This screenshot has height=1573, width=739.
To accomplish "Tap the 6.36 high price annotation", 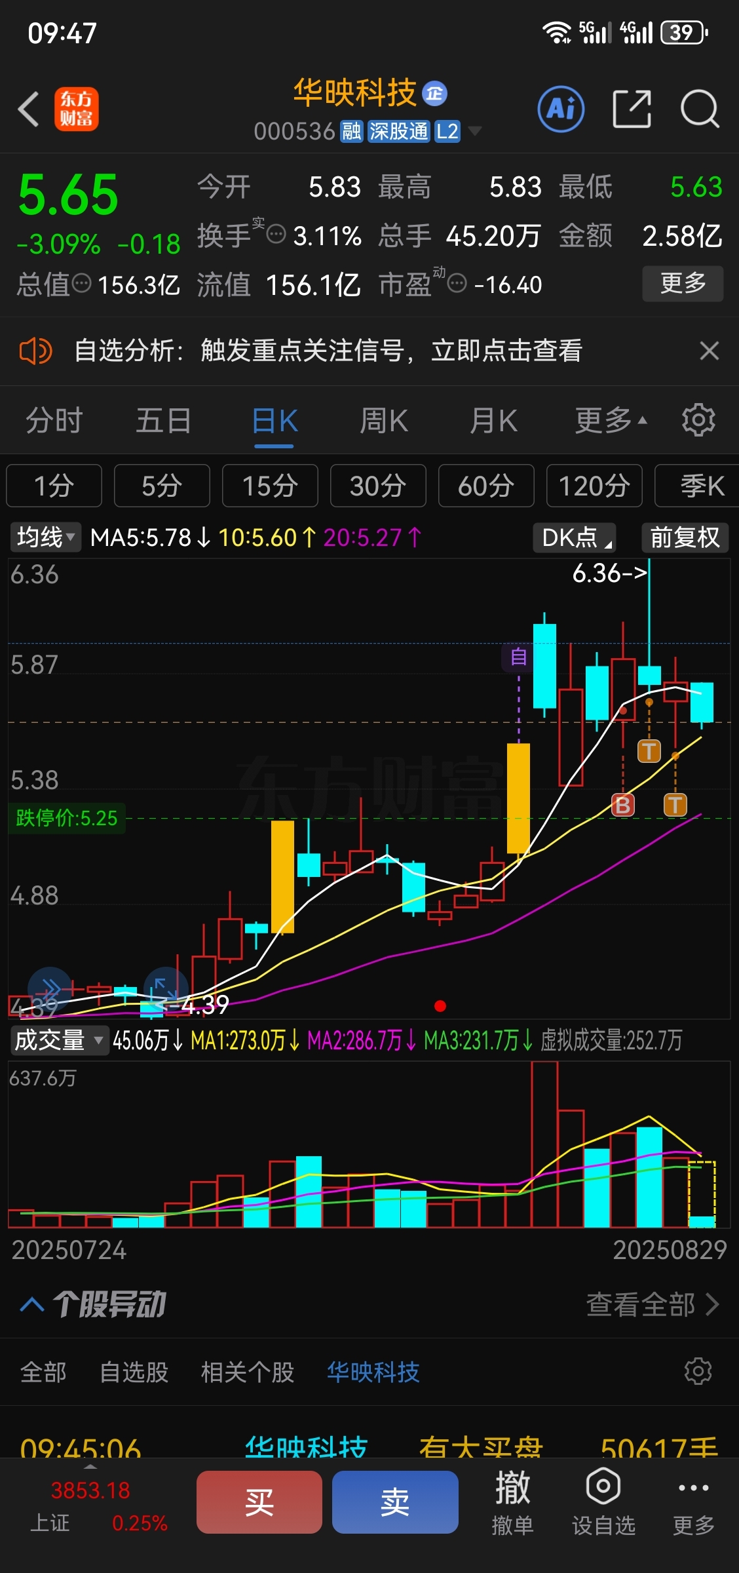I will point(610,573).
